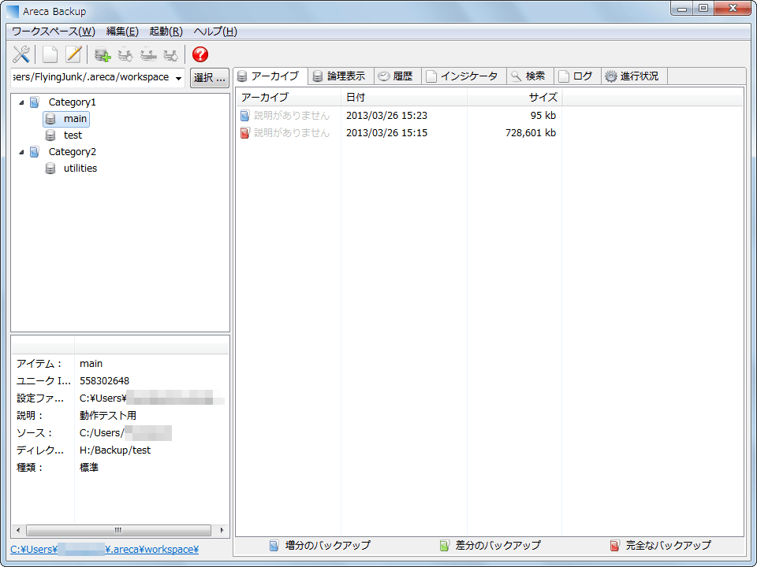The image size is (757, 567).
Task: Click the page with pencil edit icon
Action: click(73, 54)
